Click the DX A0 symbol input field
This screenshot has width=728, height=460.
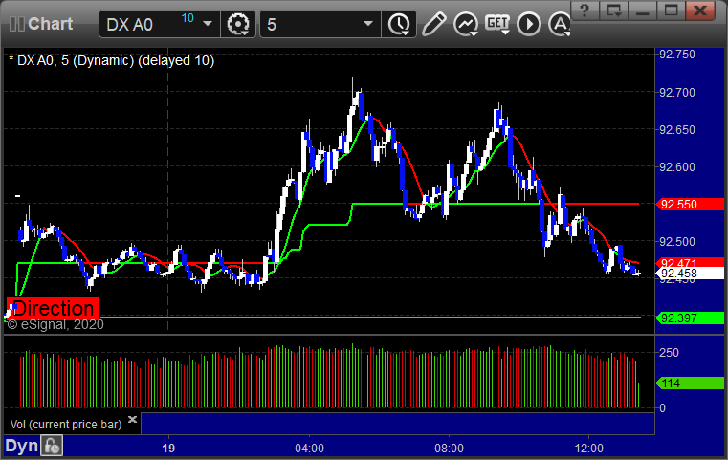tap(149, 24)
